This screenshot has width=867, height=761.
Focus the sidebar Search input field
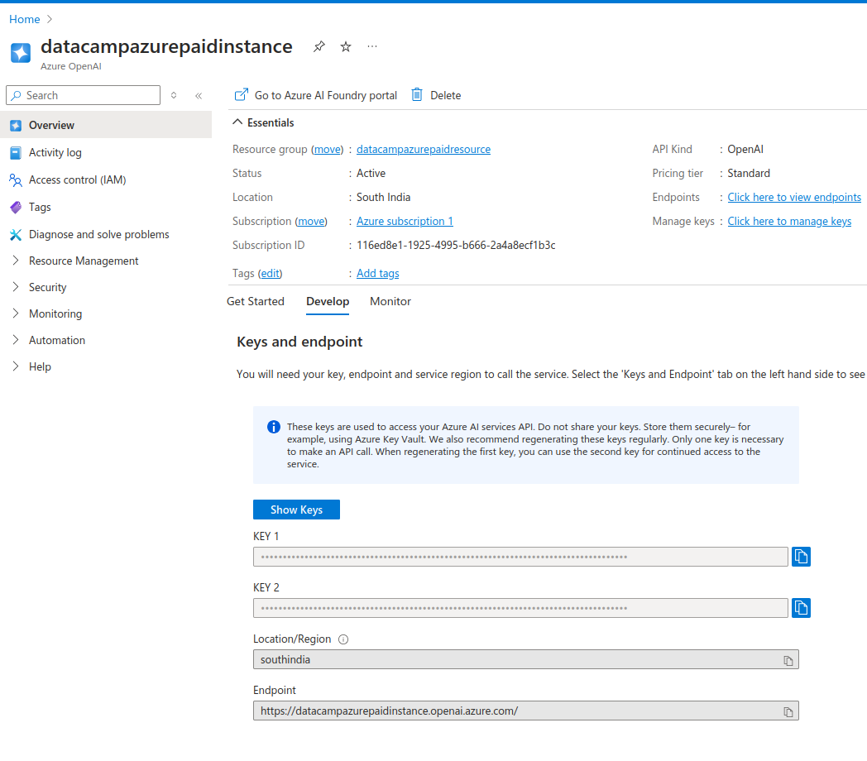point(83,95)
